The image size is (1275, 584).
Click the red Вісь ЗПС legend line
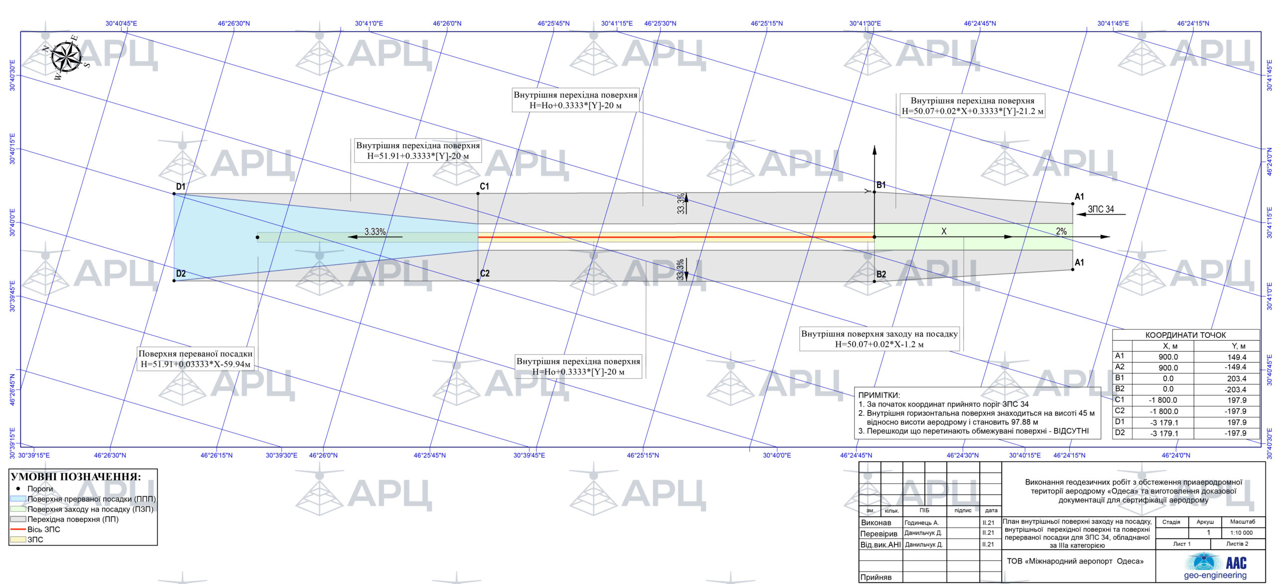(x=18, y=529)
